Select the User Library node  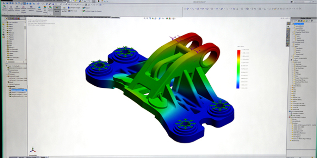(295, 115)
